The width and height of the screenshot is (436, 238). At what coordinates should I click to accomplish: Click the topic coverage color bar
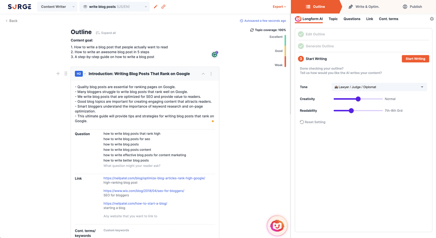[x=285, y=51]
